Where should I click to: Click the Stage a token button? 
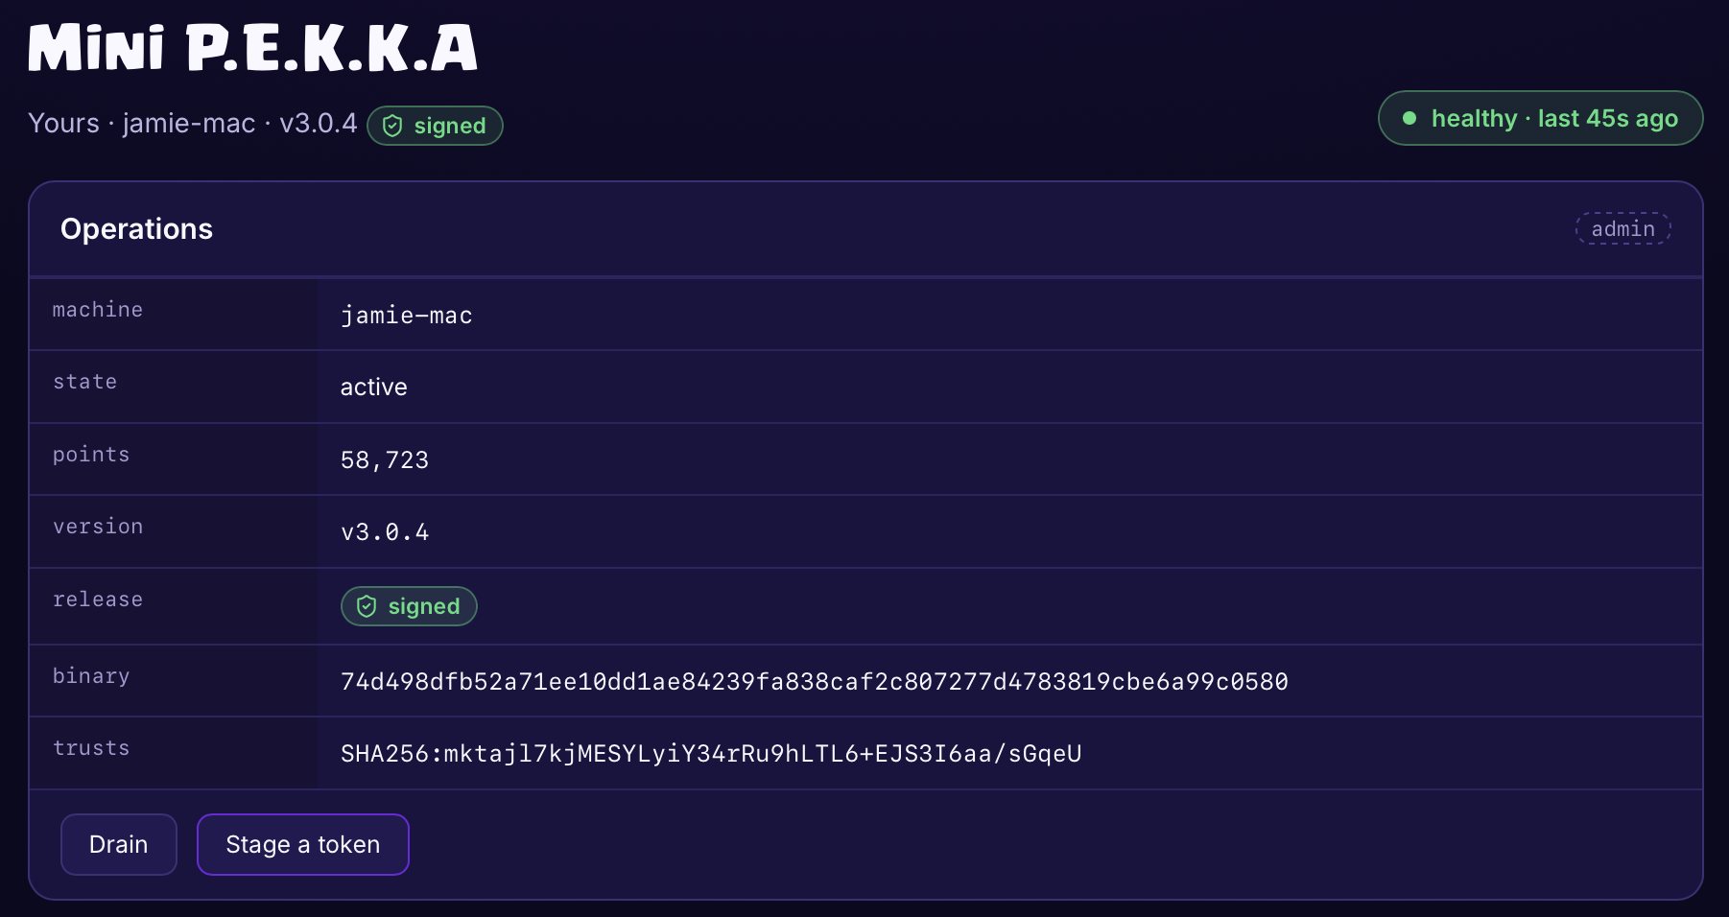(x=303, y=844)
